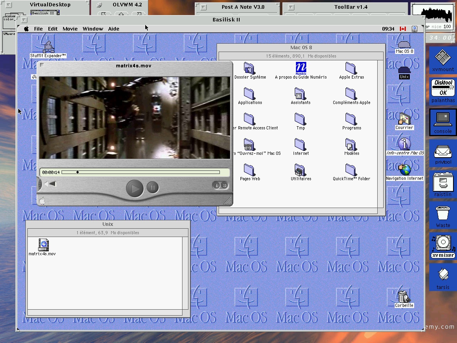Click the raistlin printer icon
This screenshot has width=457, height=343.
443,184
